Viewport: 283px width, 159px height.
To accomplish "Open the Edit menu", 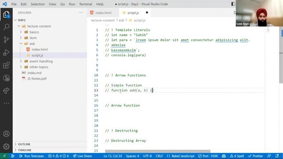I will tap(23, 4).
